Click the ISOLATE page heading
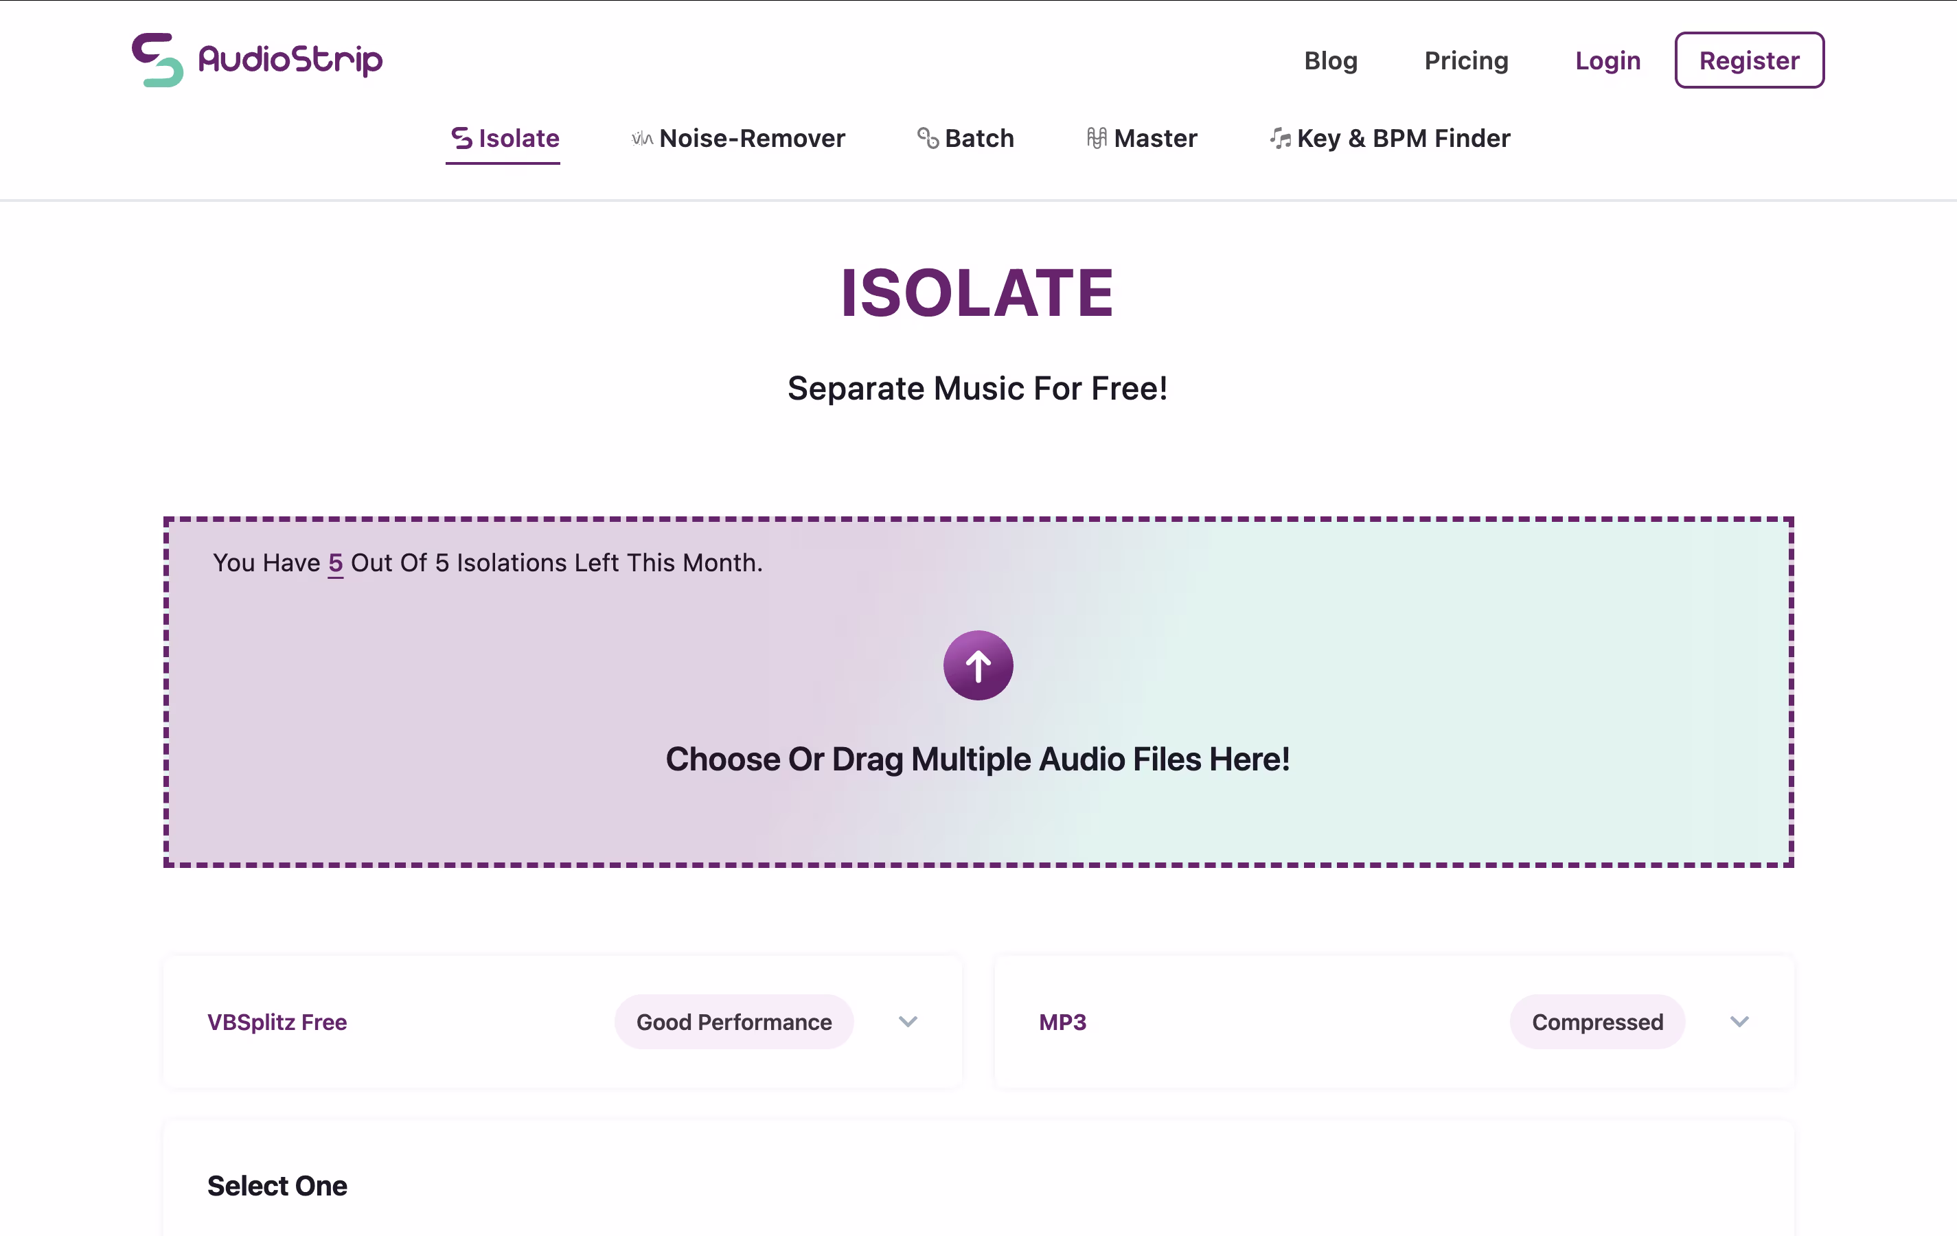Image resolution: width=1957 pixels, height=1236 pixels. click(x=978, y=293)
